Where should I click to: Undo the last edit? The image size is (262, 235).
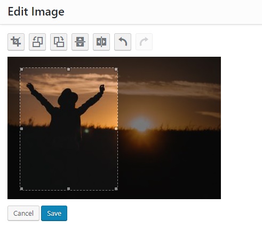[123, 42]
